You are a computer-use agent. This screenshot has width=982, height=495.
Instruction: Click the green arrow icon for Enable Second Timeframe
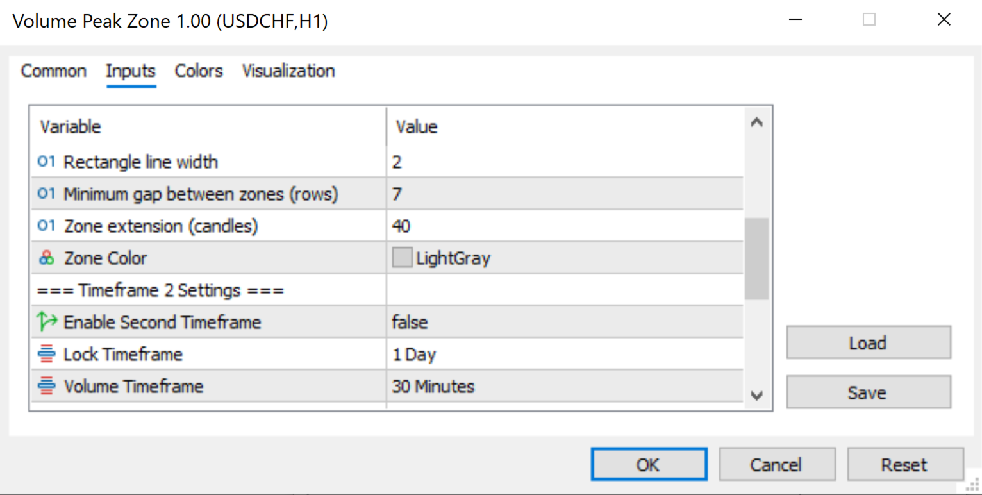click(x=47, y=322)
